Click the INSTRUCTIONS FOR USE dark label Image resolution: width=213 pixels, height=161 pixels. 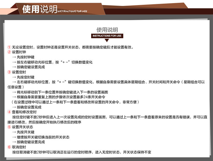click(x=107, y=36)
